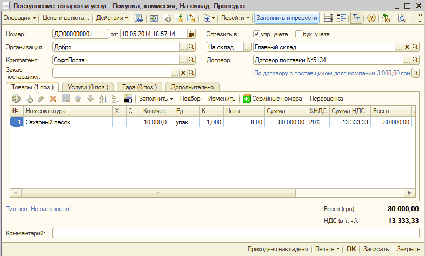Open the Действия dropdown menu

pos(112,18)
